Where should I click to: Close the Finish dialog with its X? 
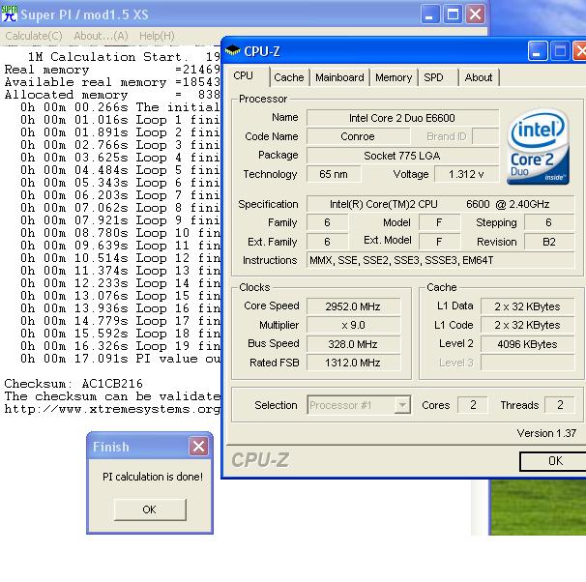198,446
